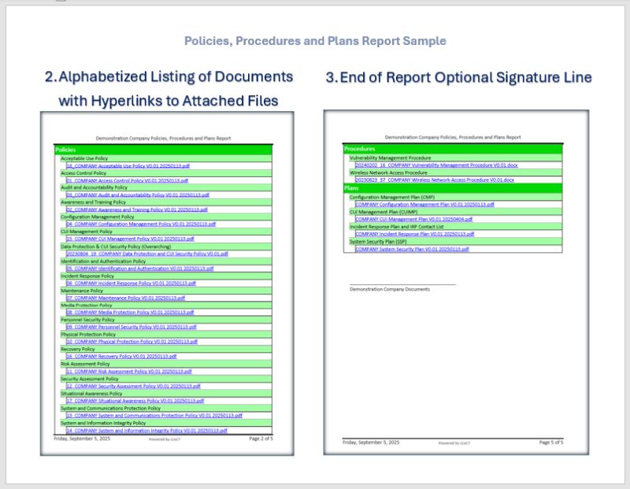630x489 pixels.
Task: Select the 'Wireless Network Access Procedure' row label
Action: 388,172
